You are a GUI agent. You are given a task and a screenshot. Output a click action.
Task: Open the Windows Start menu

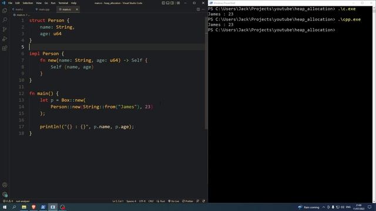pos(5,207)
